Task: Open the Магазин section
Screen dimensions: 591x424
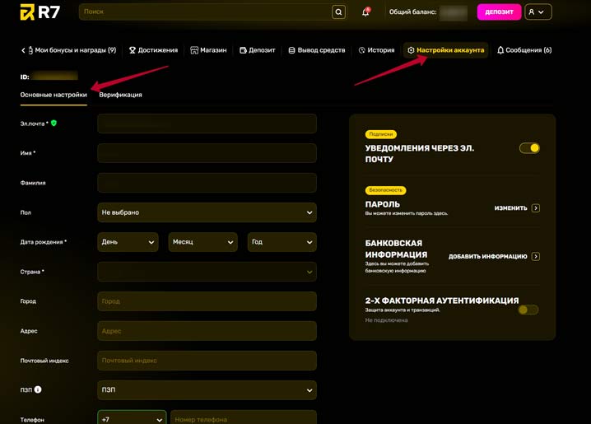Action: [x=208, y=50]
